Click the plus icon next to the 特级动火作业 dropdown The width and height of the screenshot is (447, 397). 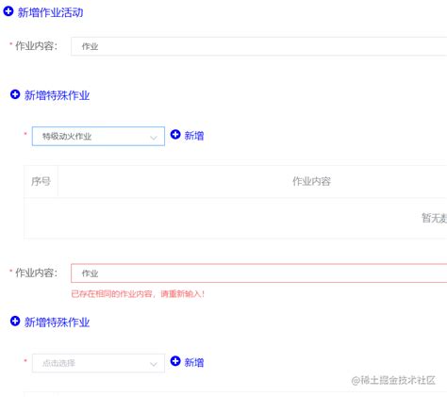[x=175, y=135]
